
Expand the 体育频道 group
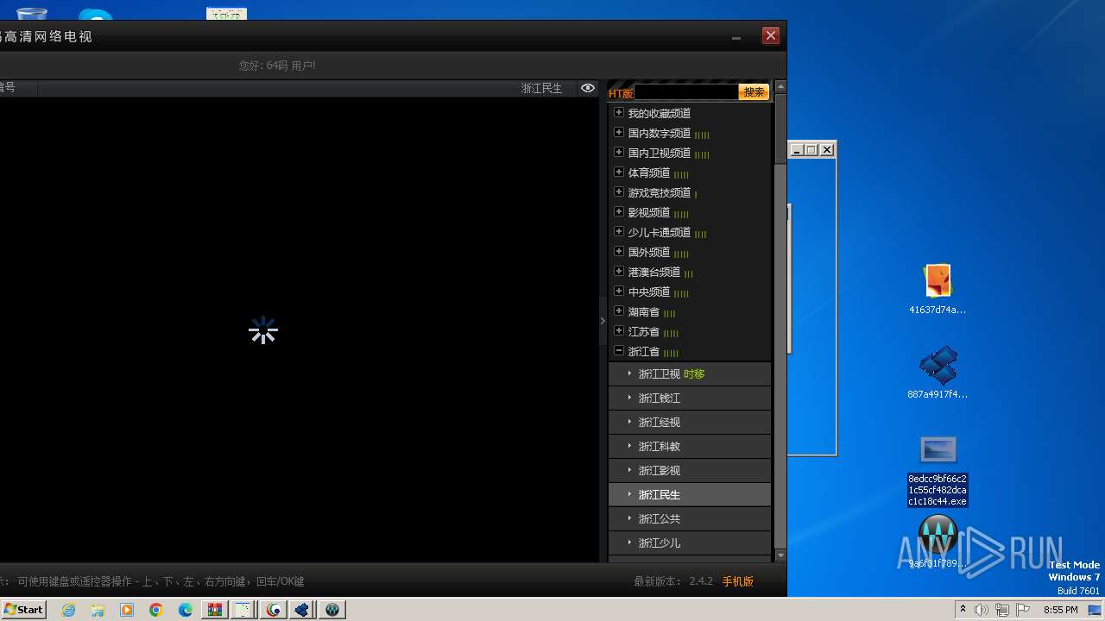(619, 172)
